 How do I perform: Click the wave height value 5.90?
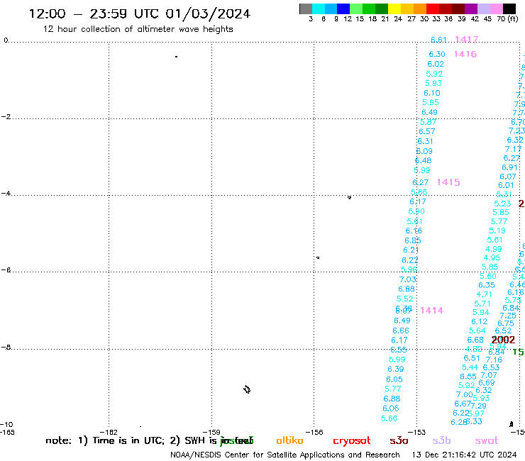click(416, 211)
